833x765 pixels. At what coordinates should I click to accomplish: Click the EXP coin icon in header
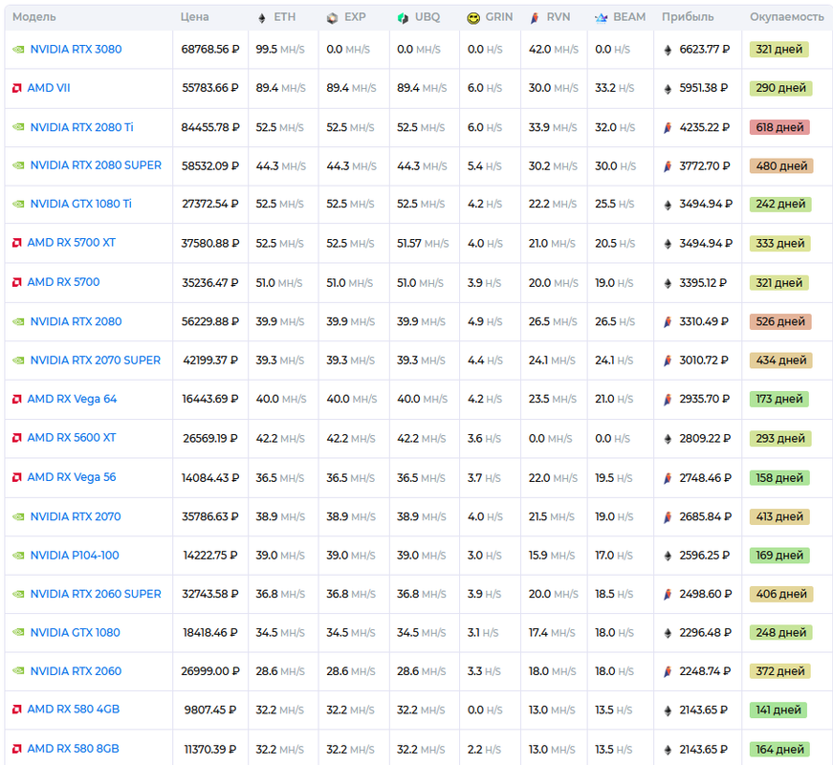click(332, 18)
